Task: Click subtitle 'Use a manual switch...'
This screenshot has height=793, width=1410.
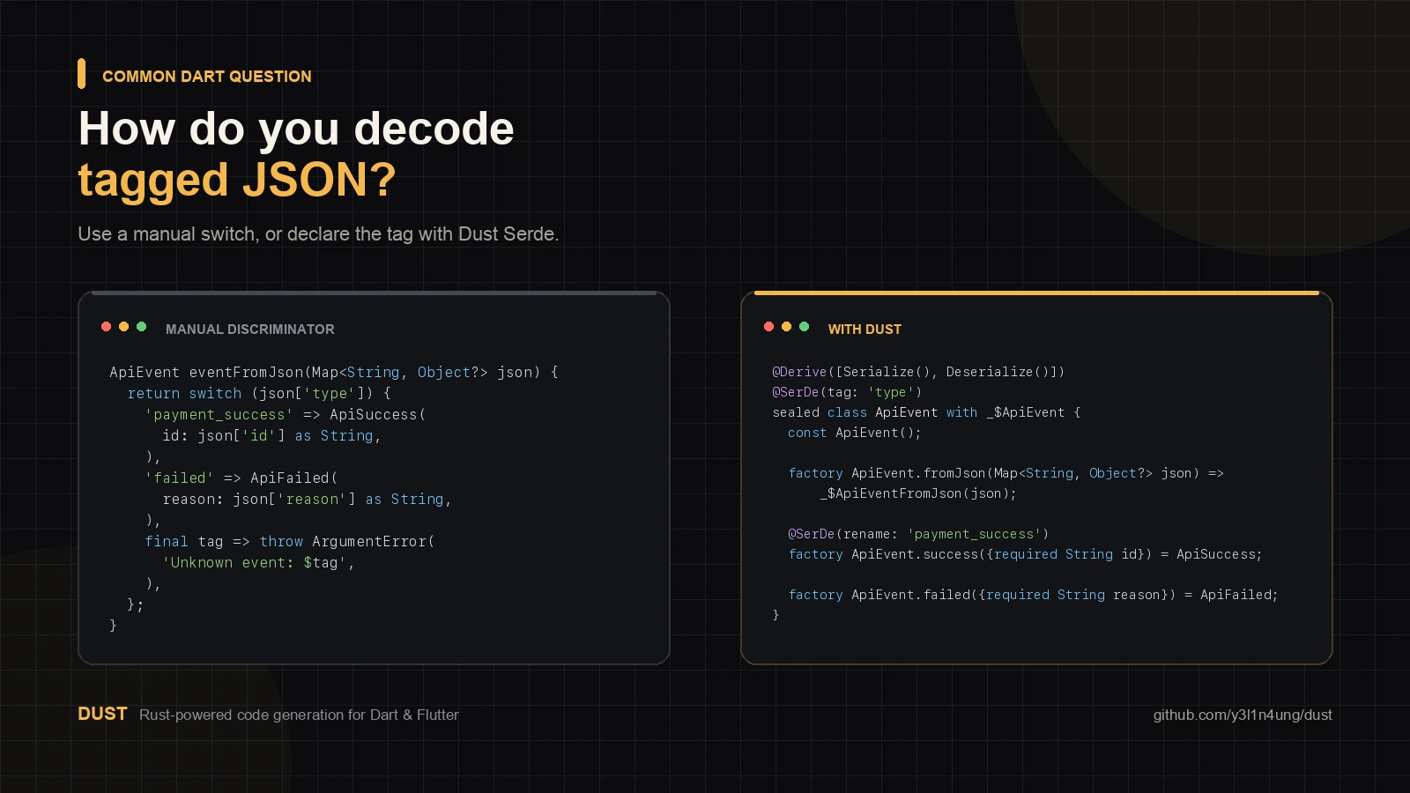Action: (x=318, y=234)
